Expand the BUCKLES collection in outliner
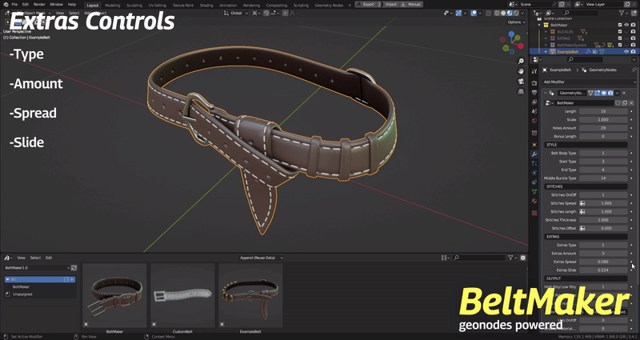Screen dimensions: 640x340 coord(546,31)
